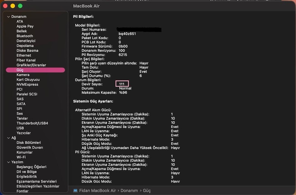Select PCI in the sidebar
Image resolution: width=296 pixels, height=195 pixels.
pos(19,89)
